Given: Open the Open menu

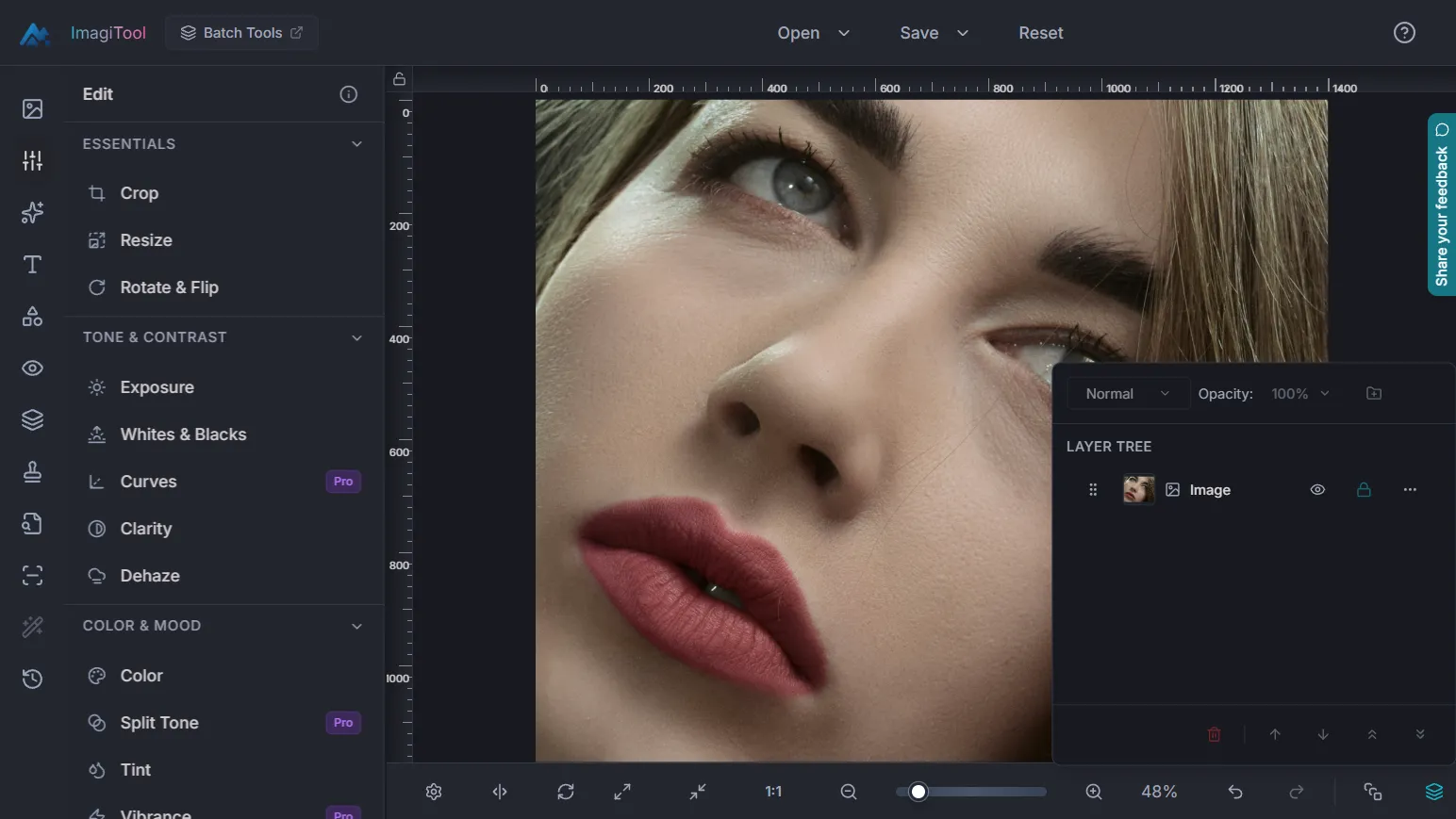Looking at the screenshot, I should [x=813, y=33].
